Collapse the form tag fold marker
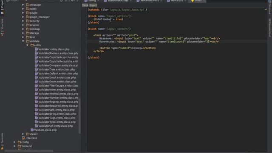 coord(86,35)
